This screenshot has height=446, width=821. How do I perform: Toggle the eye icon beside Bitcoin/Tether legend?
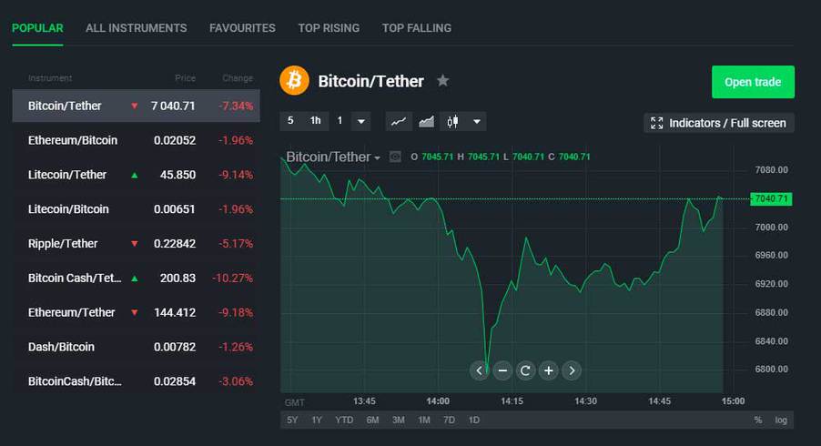tap(395, 157)
